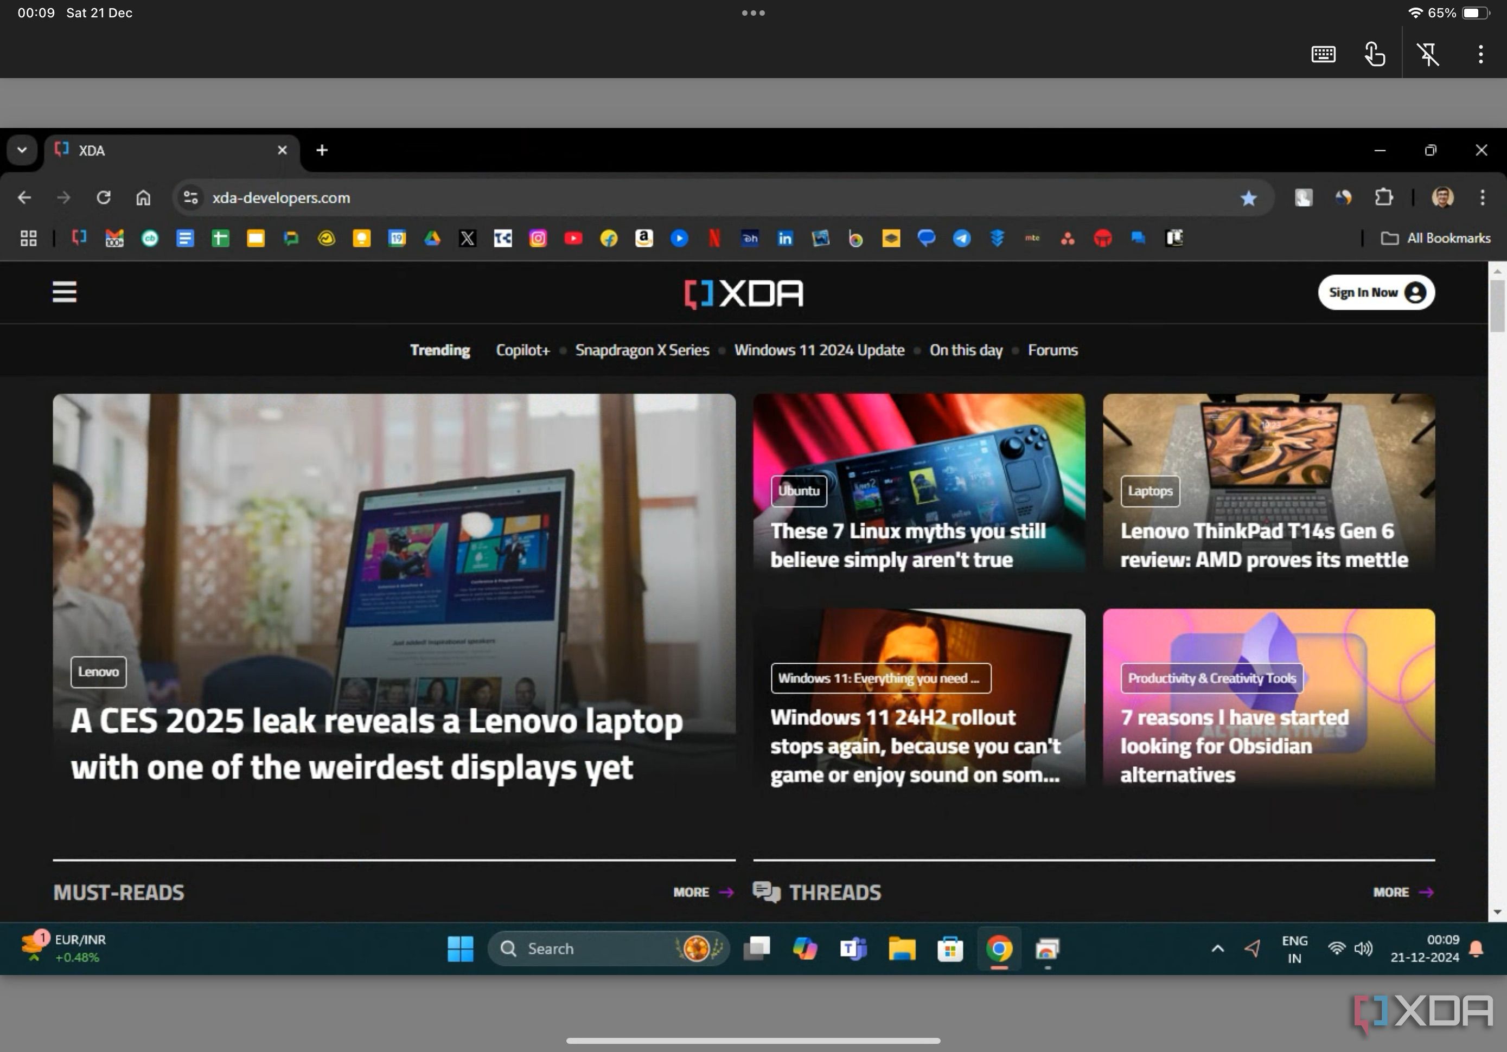Screen dimensions: 1507x1052
Task: Click the 'Copilot+' trending topic link
Action: [522, 350]
